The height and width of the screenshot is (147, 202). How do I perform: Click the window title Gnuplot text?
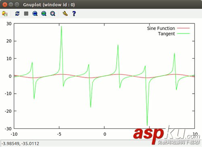click(x=49, y=5)
